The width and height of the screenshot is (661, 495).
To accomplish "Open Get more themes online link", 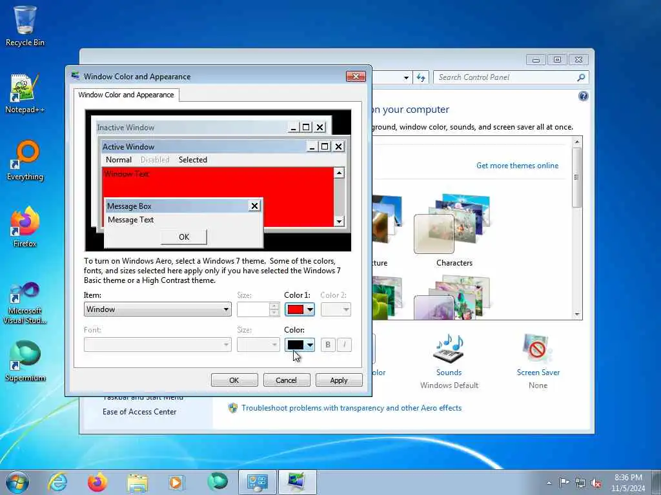I will 517,166.
